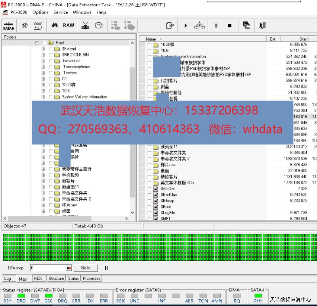Click the exit door icon in toolbar
The height and width of the screenshot is (306, 317).
(x=262, y=25)
